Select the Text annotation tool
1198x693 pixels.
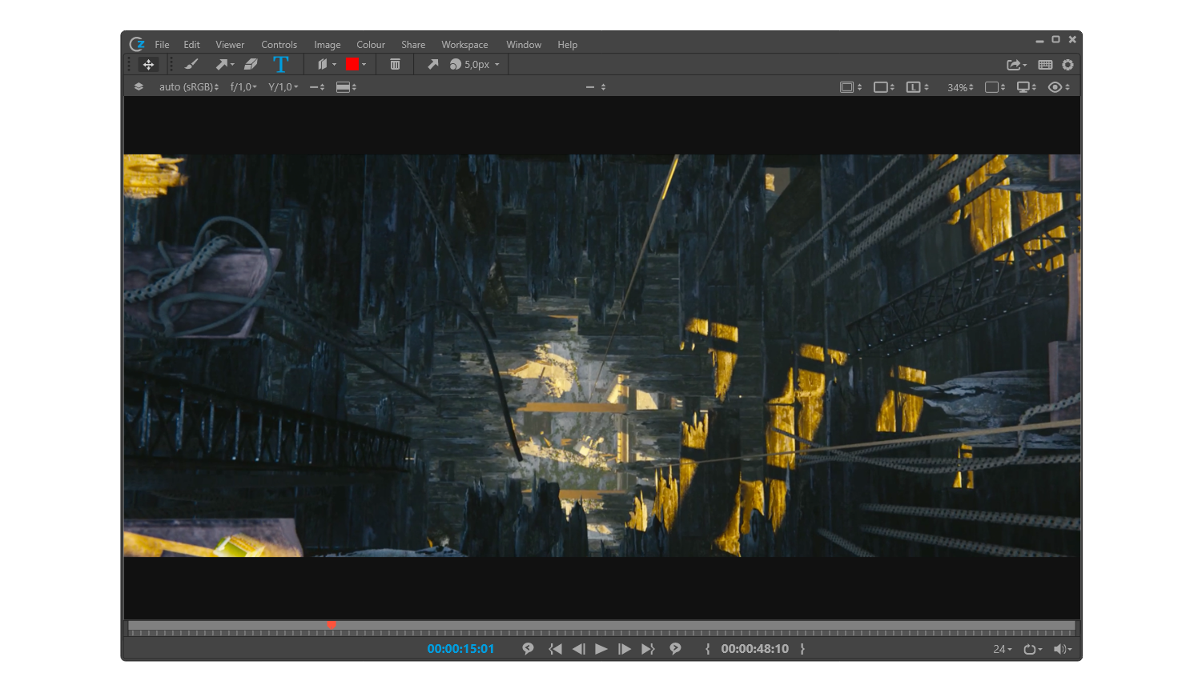click(281, 65)
